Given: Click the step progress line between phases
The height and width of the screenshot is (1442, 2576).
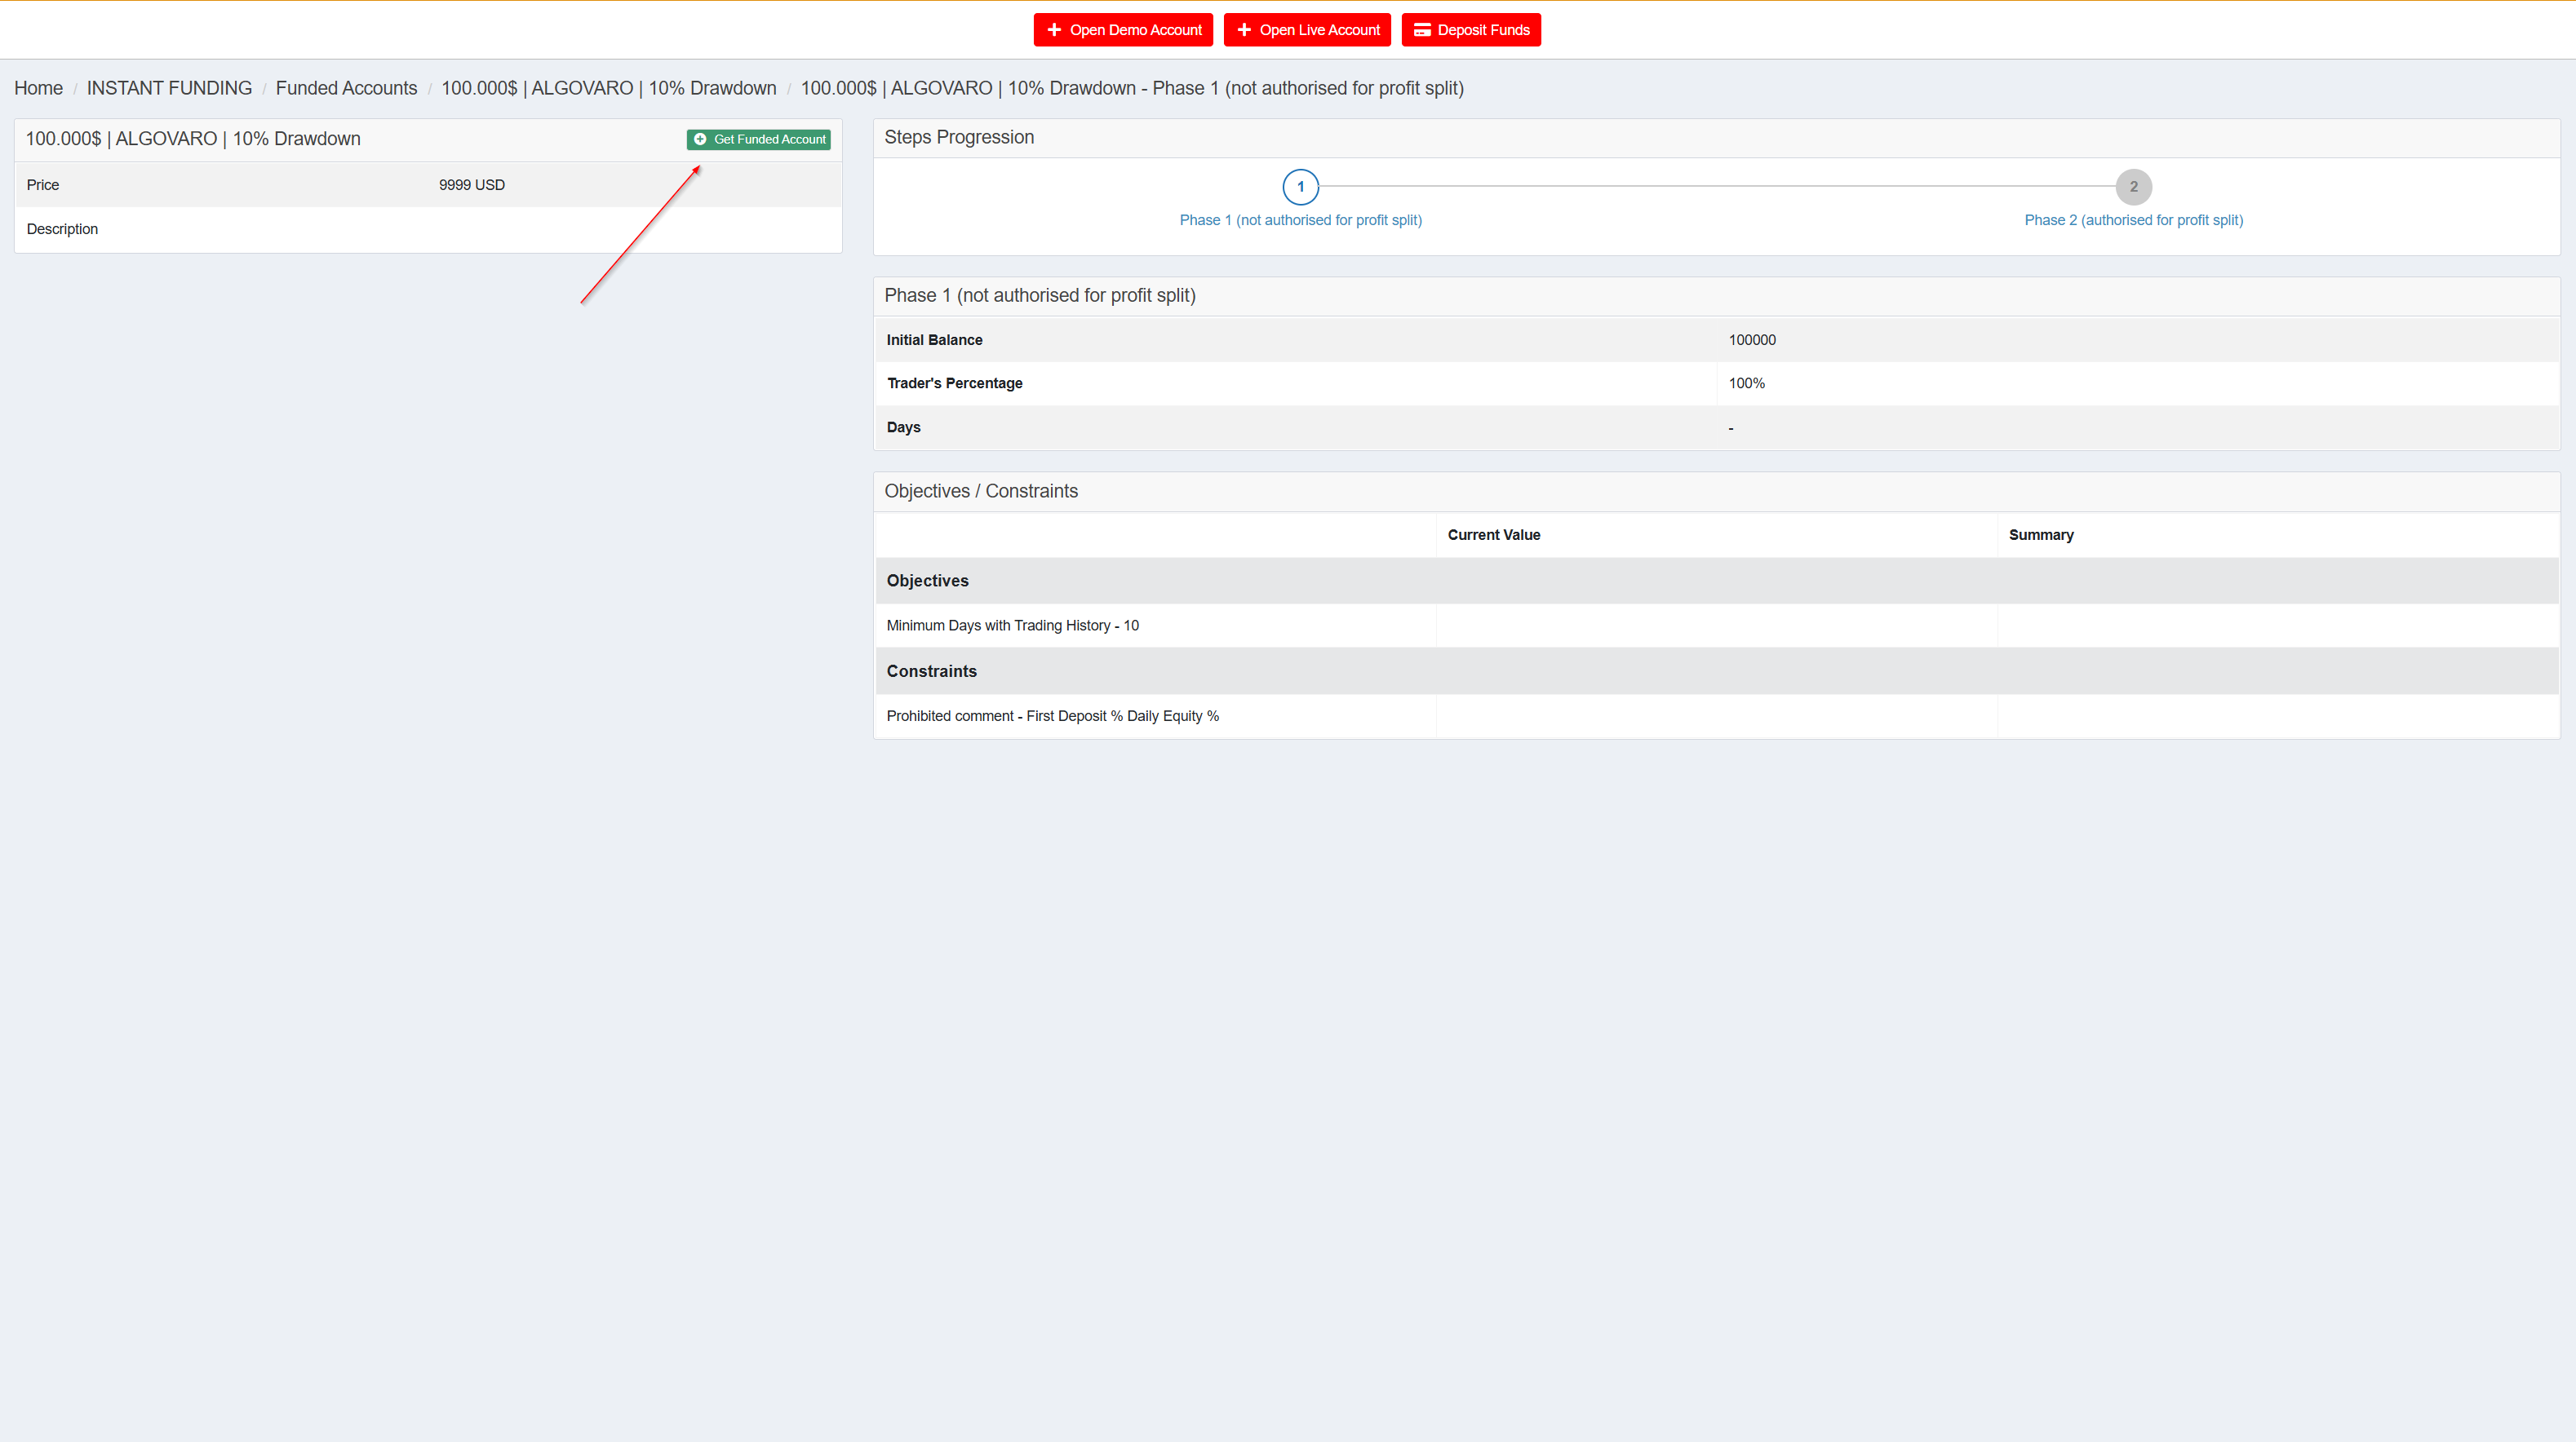Looking at the screenshot, I should pos(1717,187).
